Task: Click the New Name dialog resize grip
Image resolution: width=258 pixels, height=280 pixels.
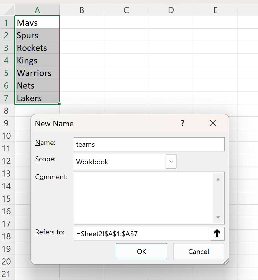Action: tap(226, 261)
